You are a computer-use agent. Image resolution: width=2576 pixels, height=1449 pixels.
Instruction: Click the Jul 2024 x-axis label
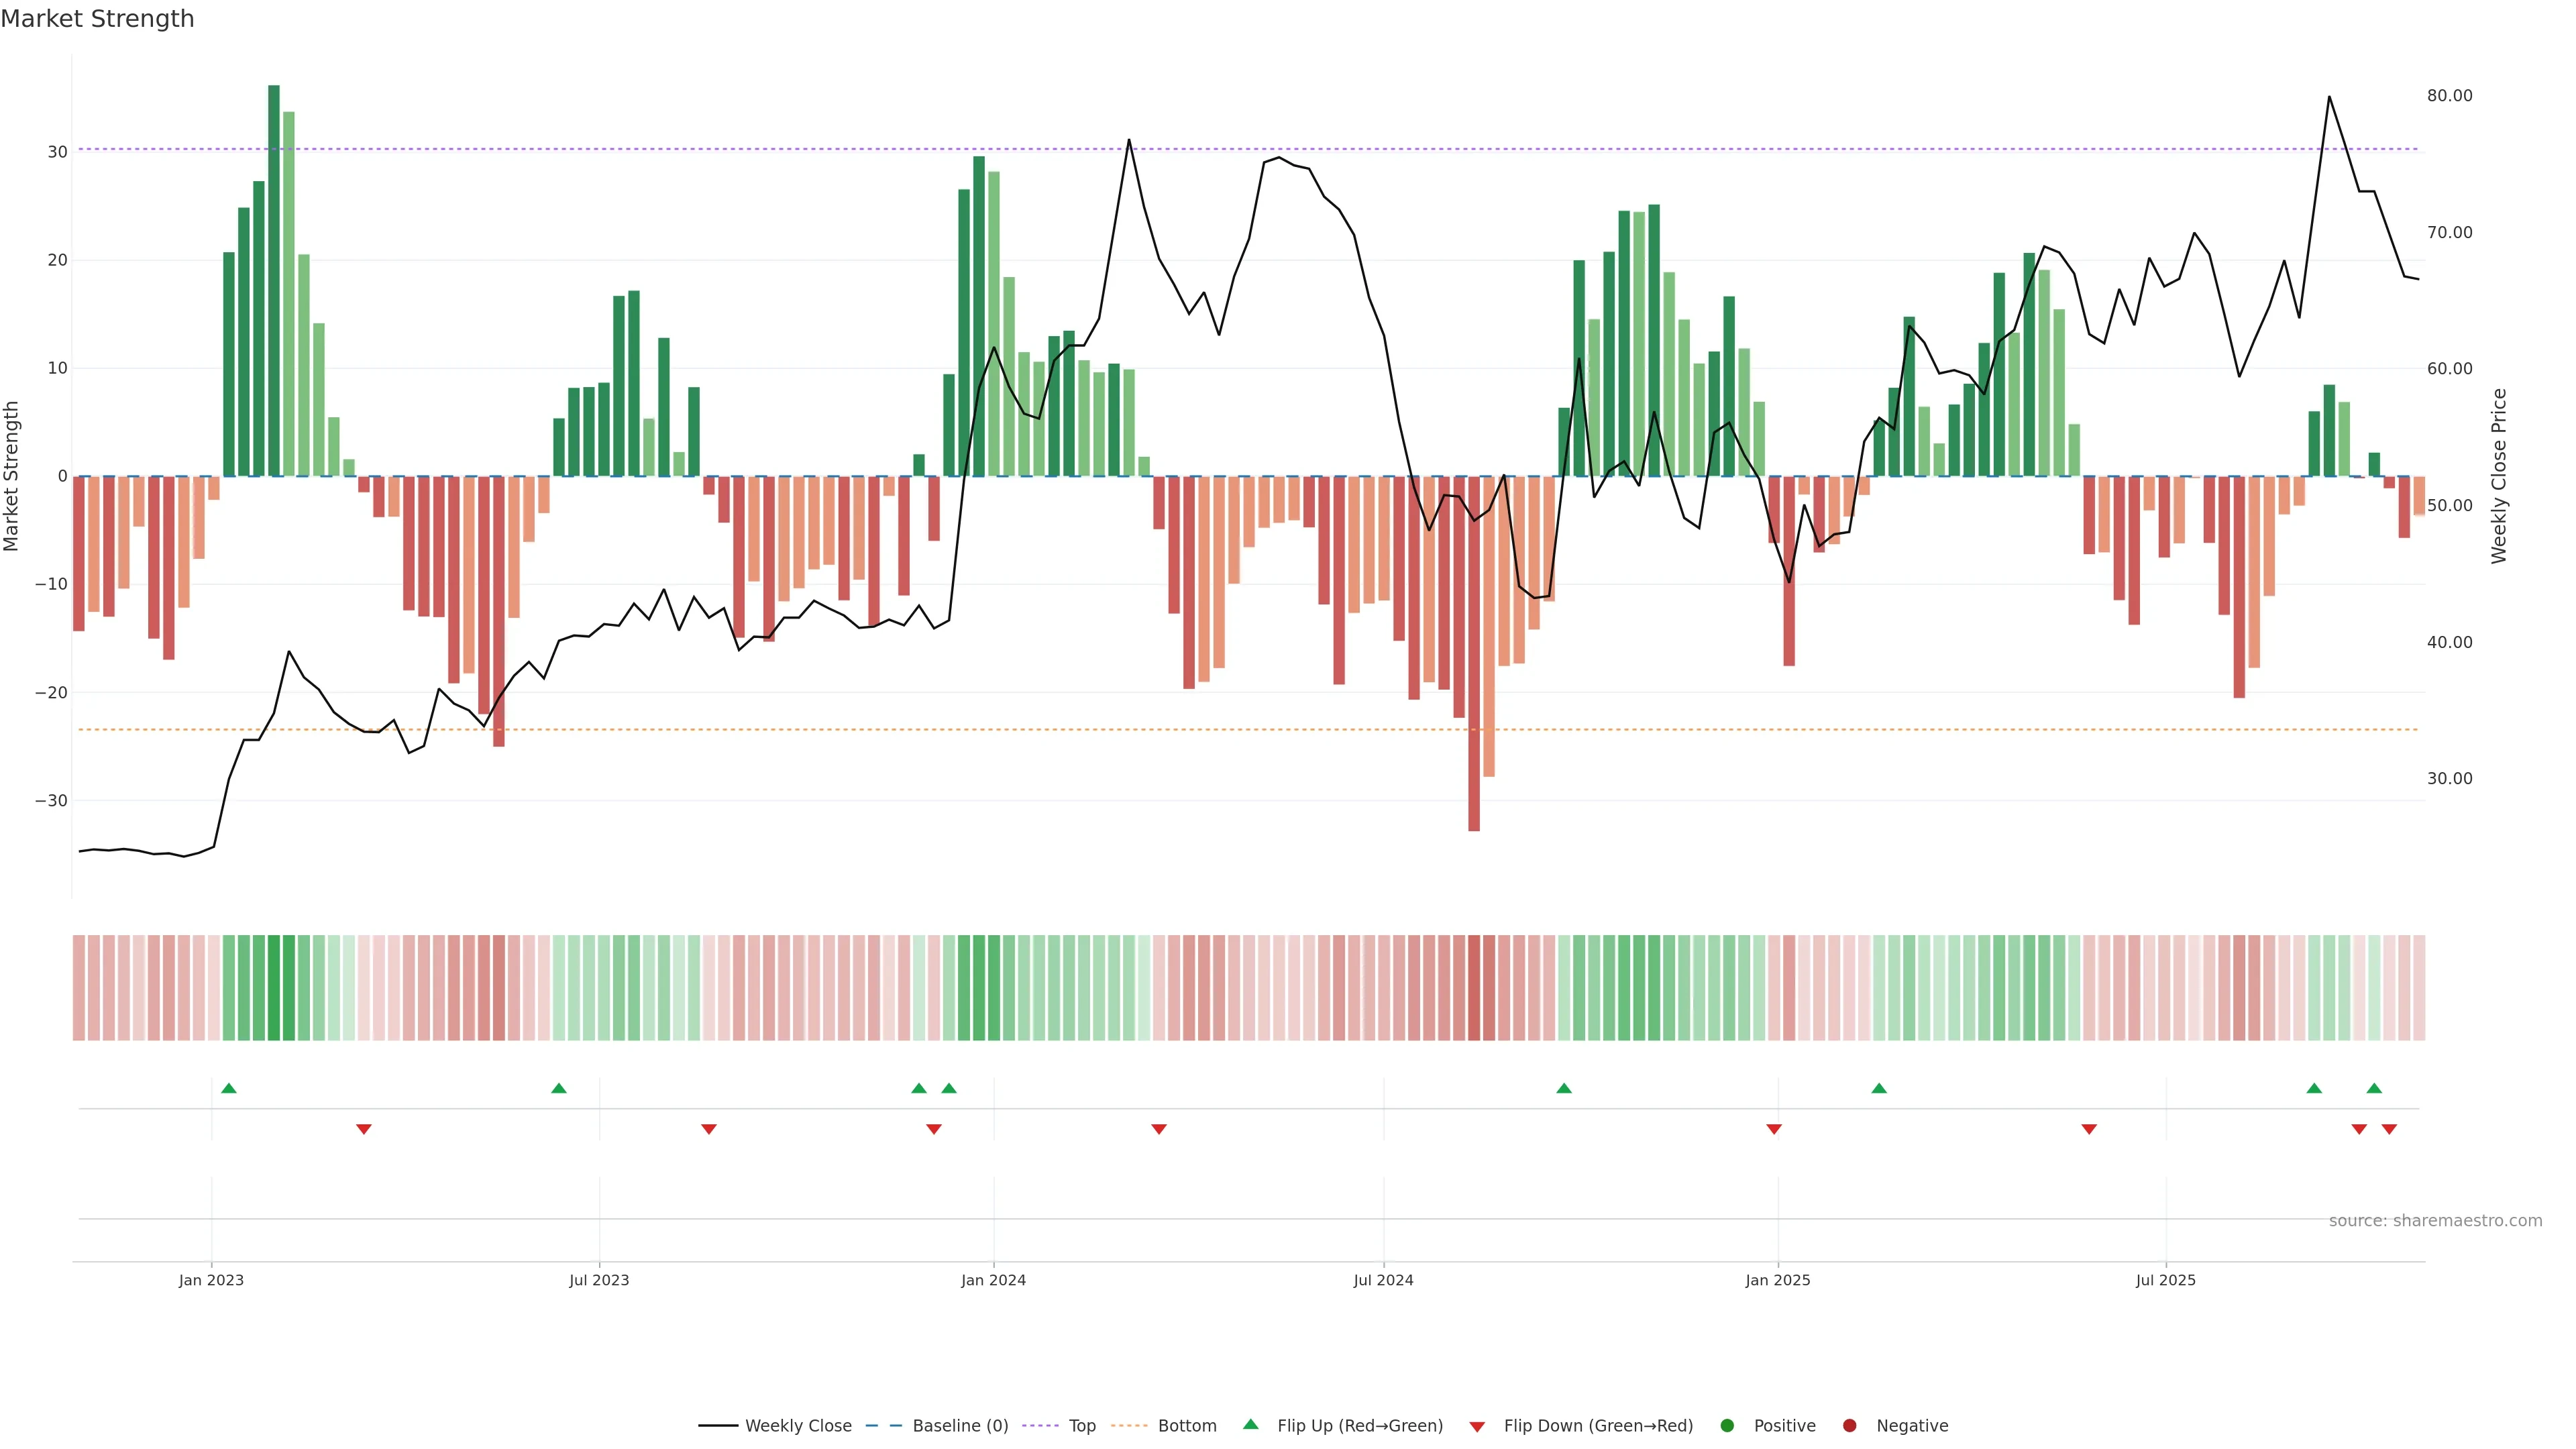[x=1383, y=1280]
